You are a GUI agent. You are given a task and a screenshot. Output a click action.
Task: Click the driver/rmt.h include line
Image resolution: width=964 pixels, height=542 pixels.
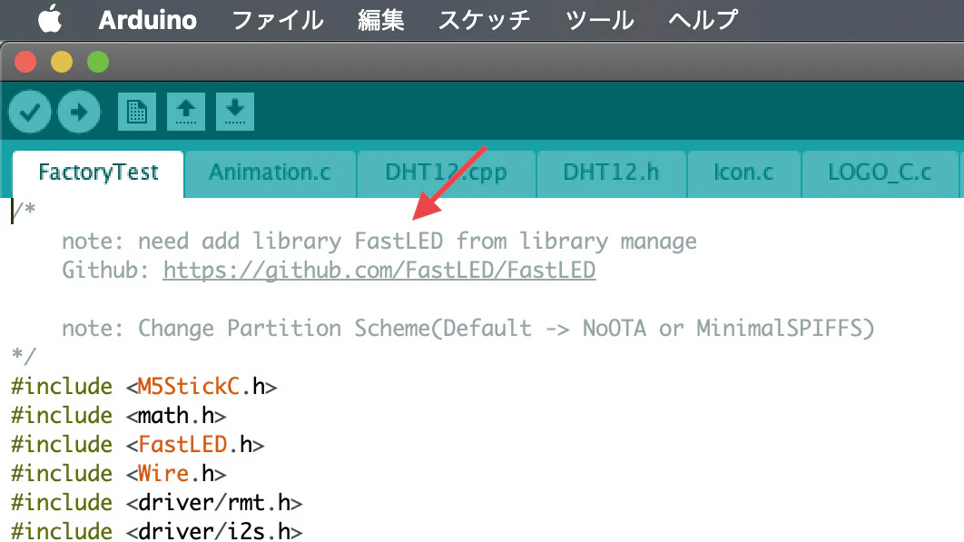[x=157, y=502]
